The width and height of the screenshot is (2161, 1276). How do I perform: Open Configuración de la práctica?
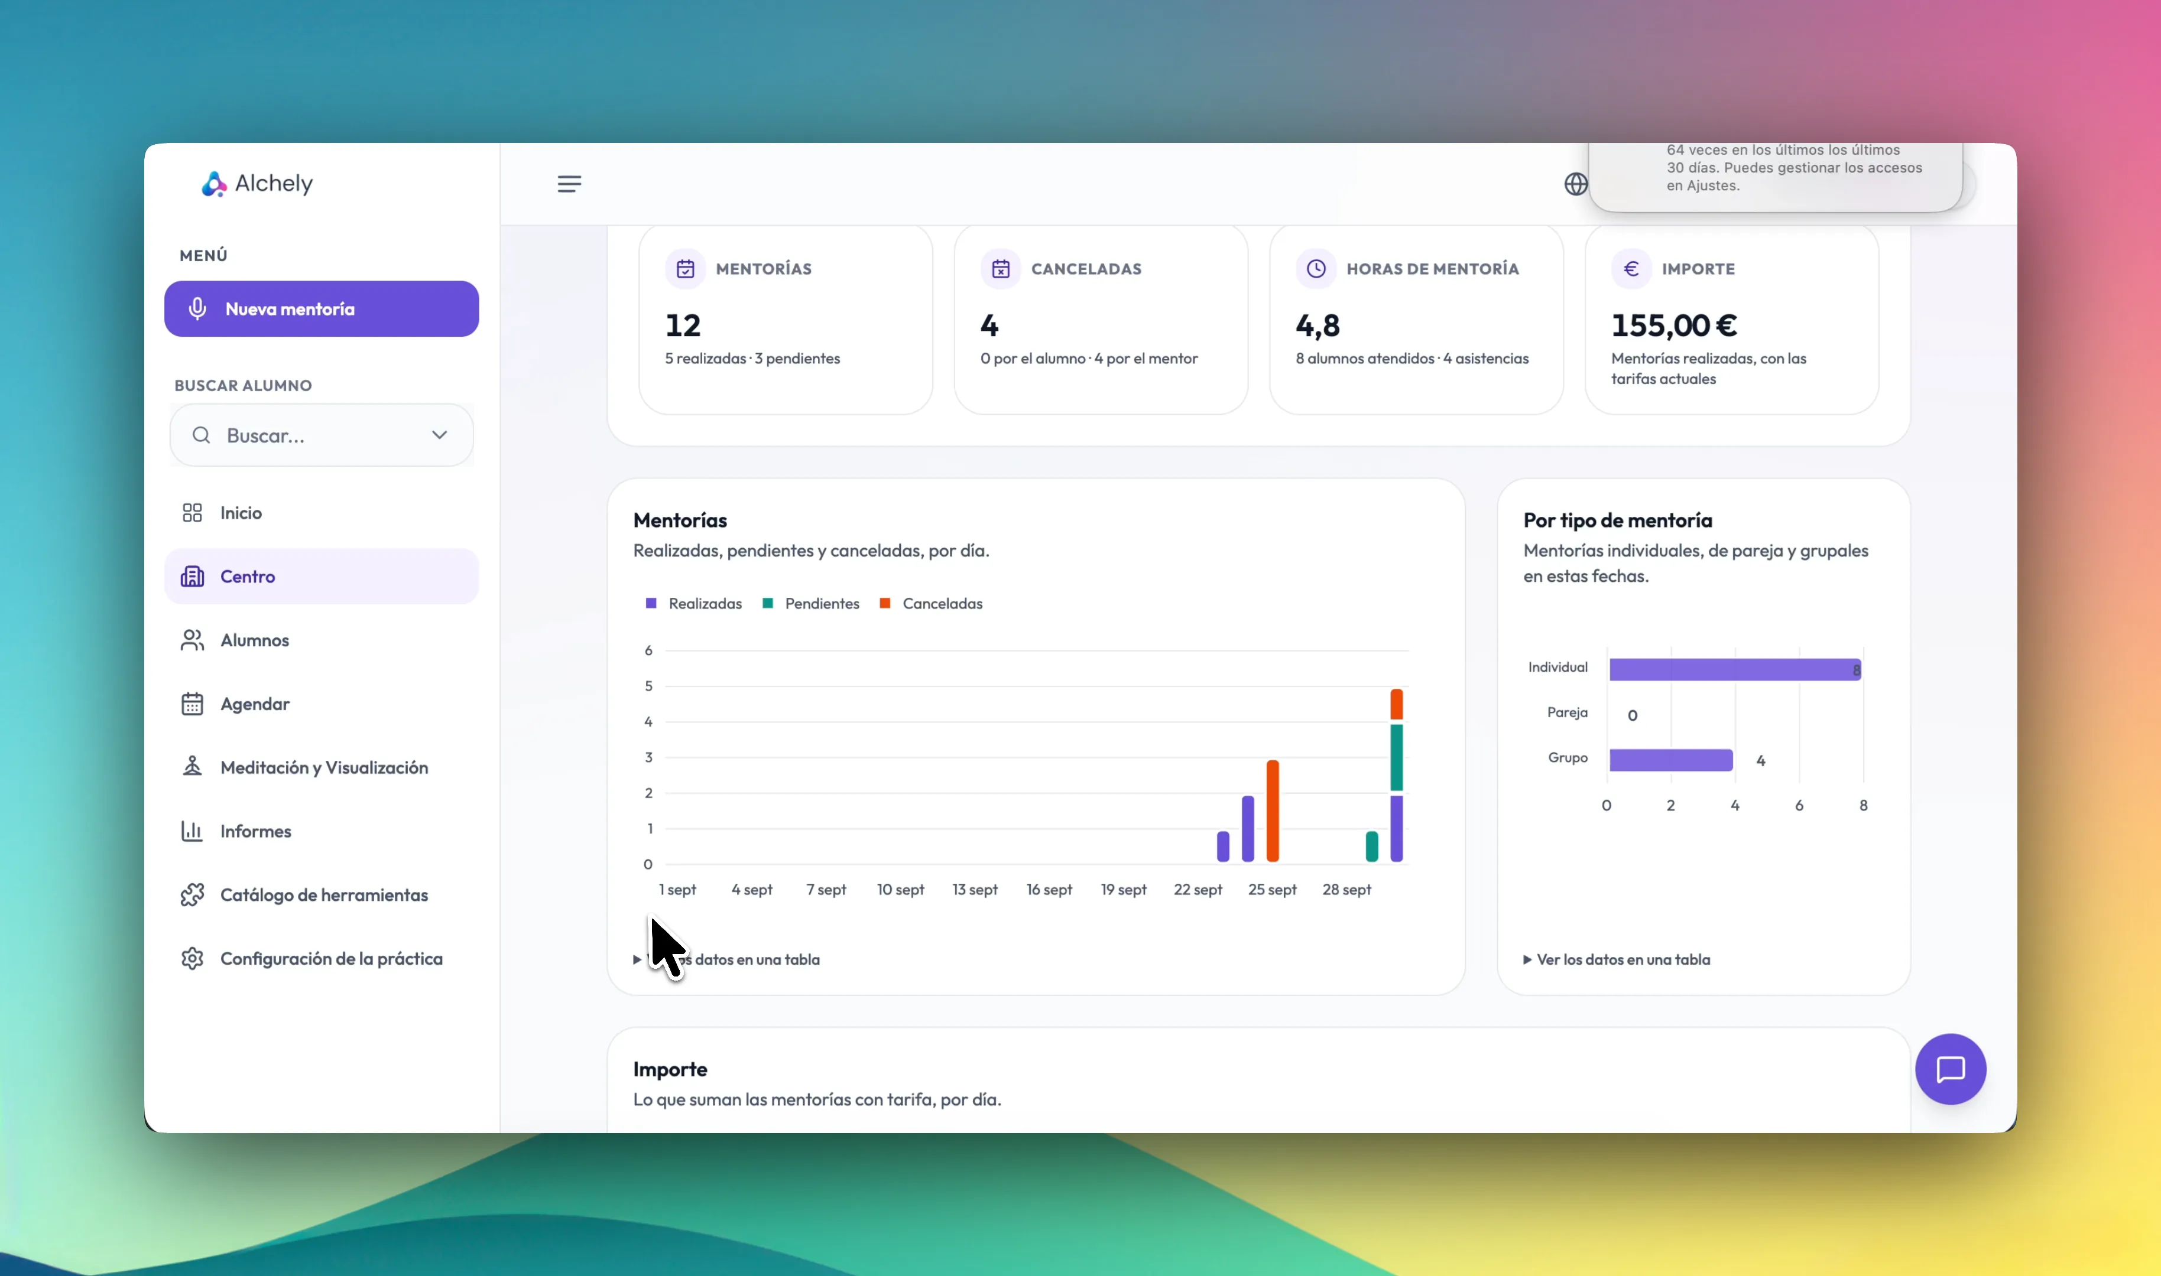321,958
